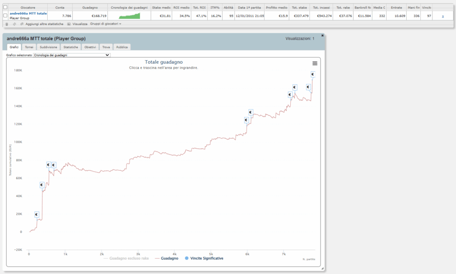
Task: Click the lowest euro marker near 20K
Action: (x=37, y=215)
